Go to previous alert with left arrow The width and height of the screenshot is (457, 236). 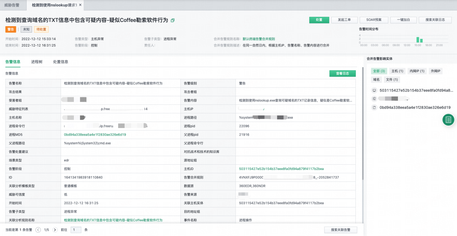coord(38,230)
